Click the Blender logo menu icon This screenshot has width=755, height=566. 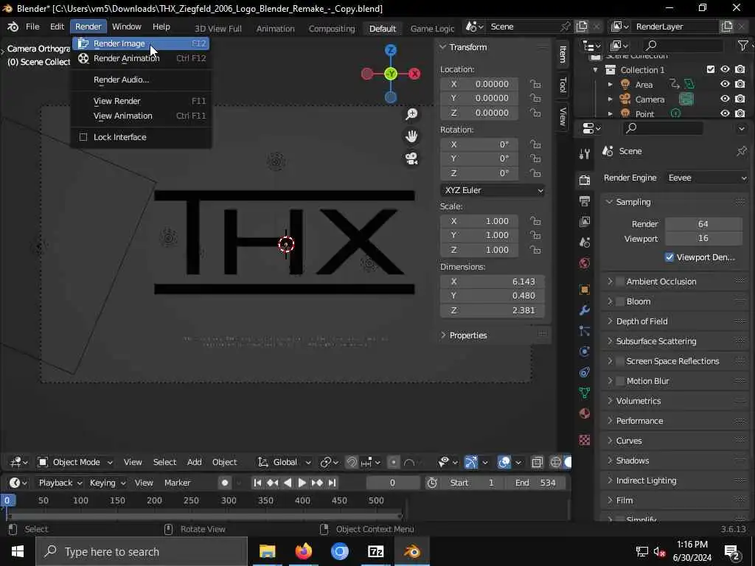point(13,27)
